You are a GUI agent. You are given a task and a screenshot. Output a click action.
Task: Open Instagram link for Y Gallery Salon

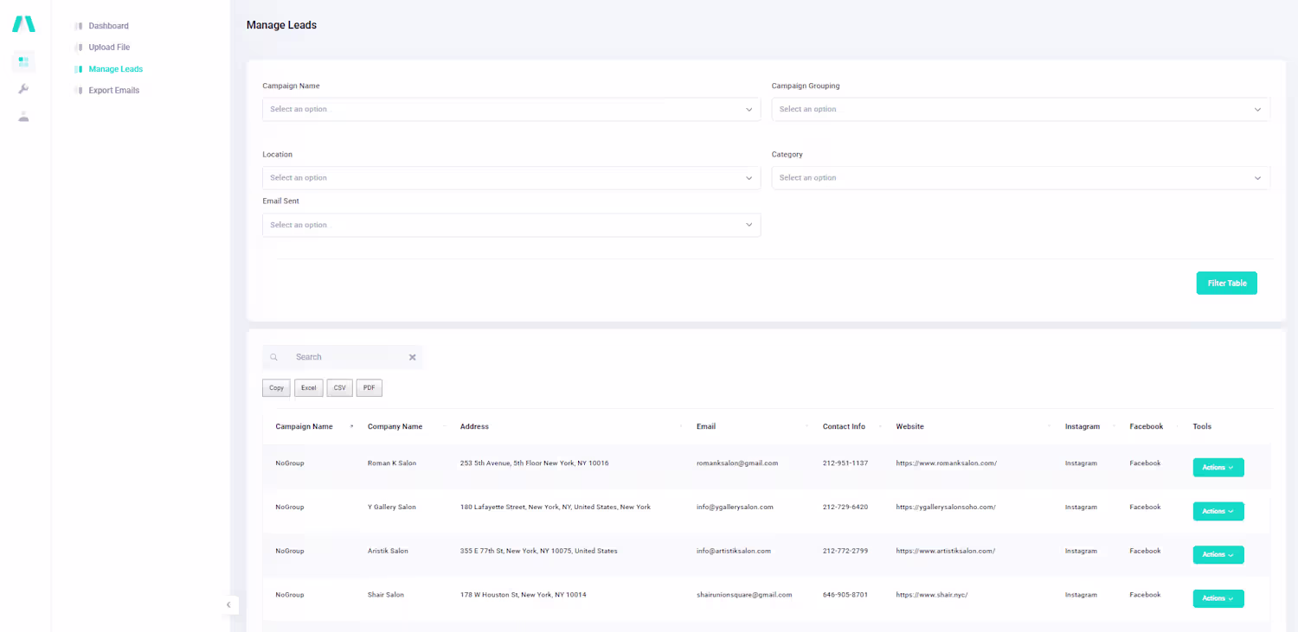(x=1081, y=508)
